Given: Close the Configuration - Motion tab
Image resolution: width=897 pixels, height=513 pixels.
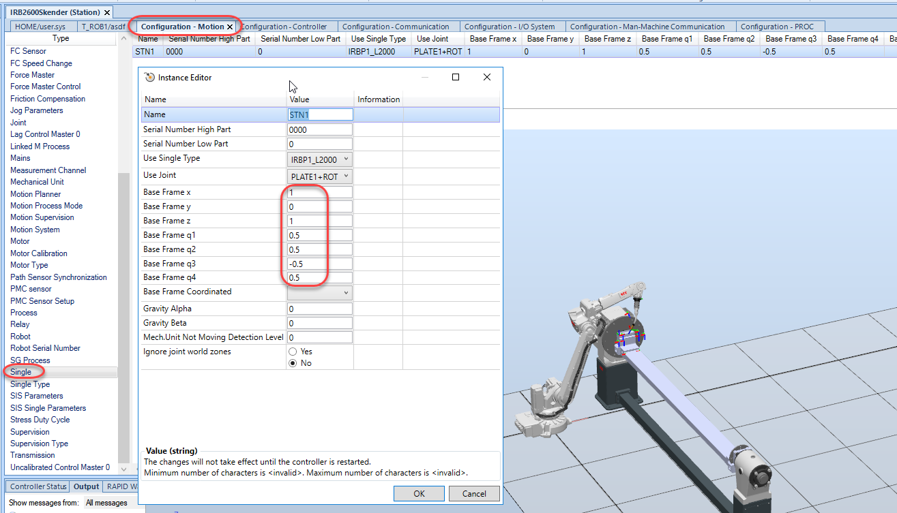Looking at the screenshot, I should point(230,27).
